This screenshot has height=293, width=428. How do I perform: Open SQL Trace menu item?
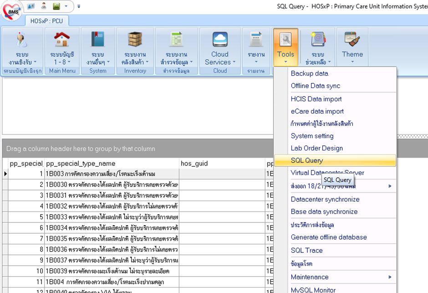coord(335,250)
